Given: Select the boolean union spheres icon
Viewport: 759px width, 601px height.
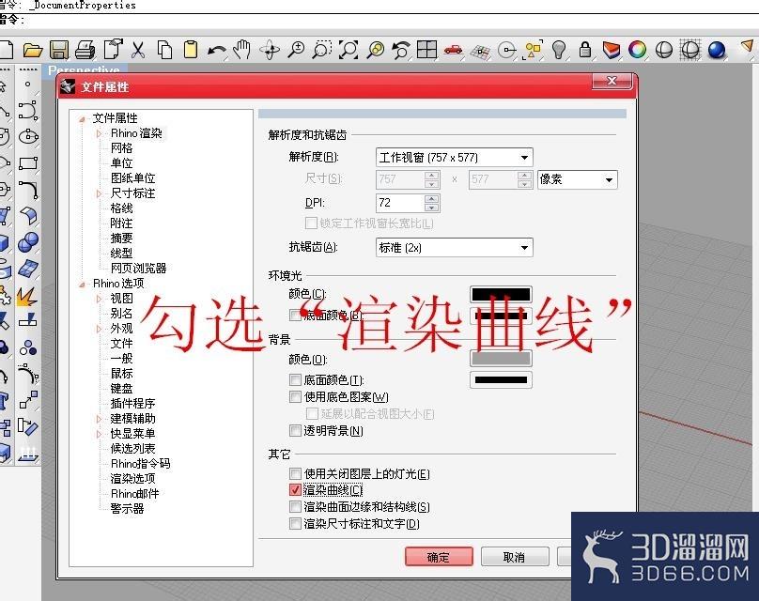Looking at the screenshot, I should click(x=28, y=242).
